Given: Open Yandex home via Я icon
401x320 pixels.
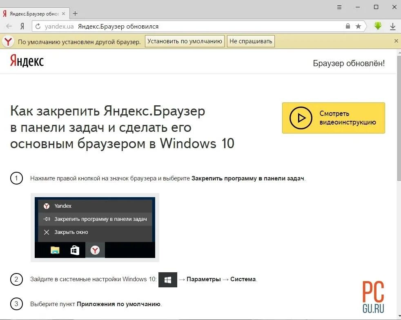Looking at the screenshot, I should tap(22, 26).
